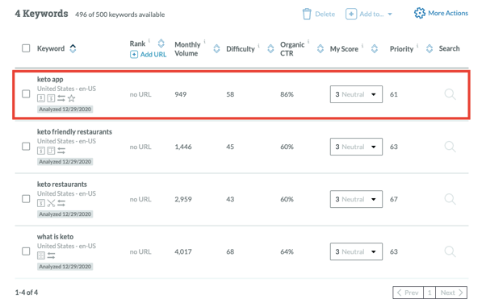486x307 pixels.
Task: Click Delete button text
Action: [x=325, y=14]
